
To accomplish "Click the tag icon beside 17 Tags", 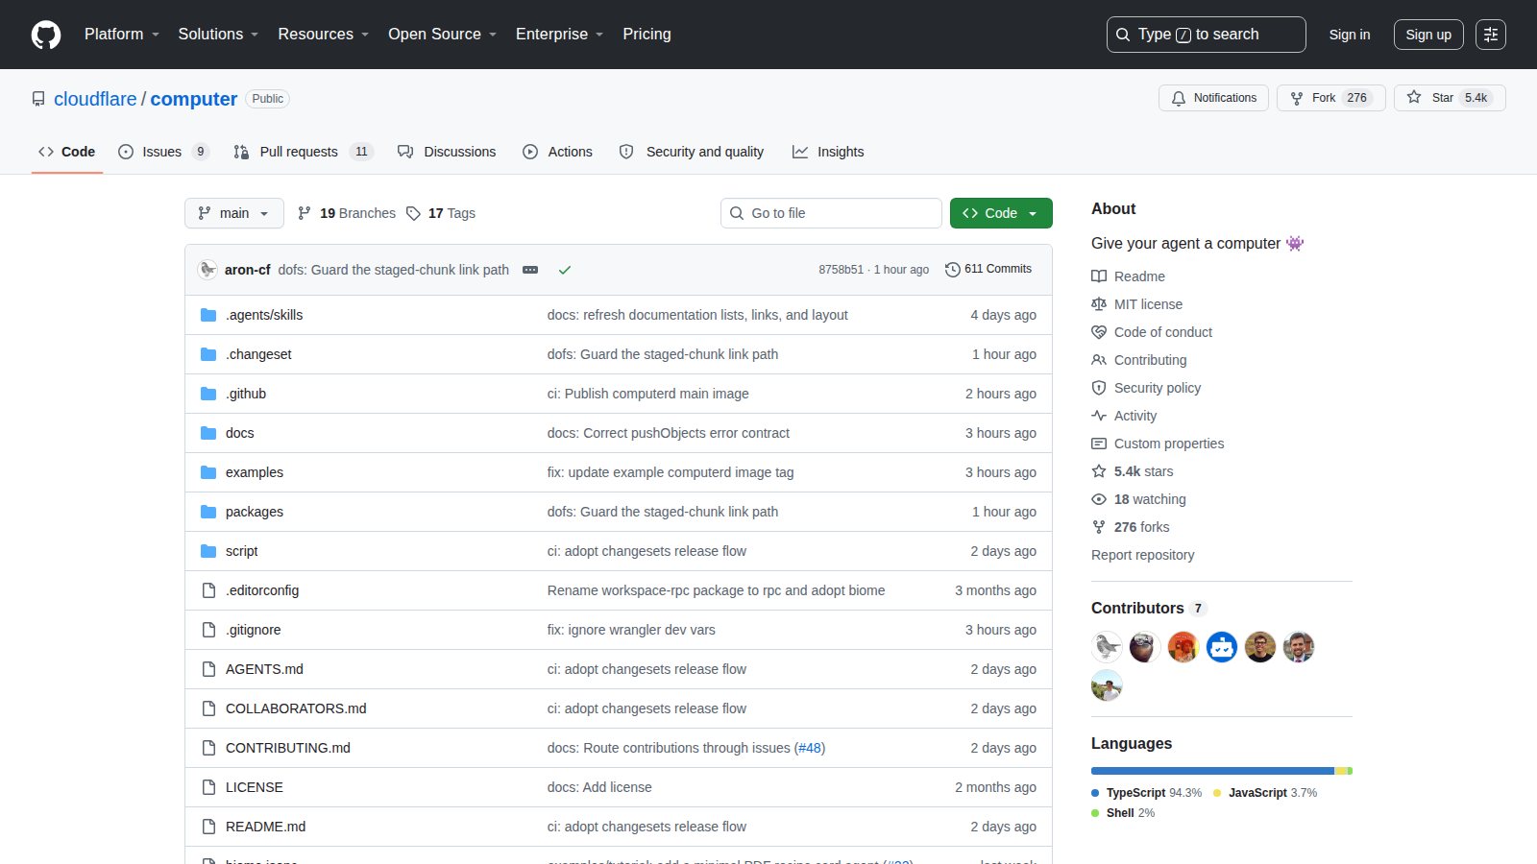I will [x=413, y=213].
